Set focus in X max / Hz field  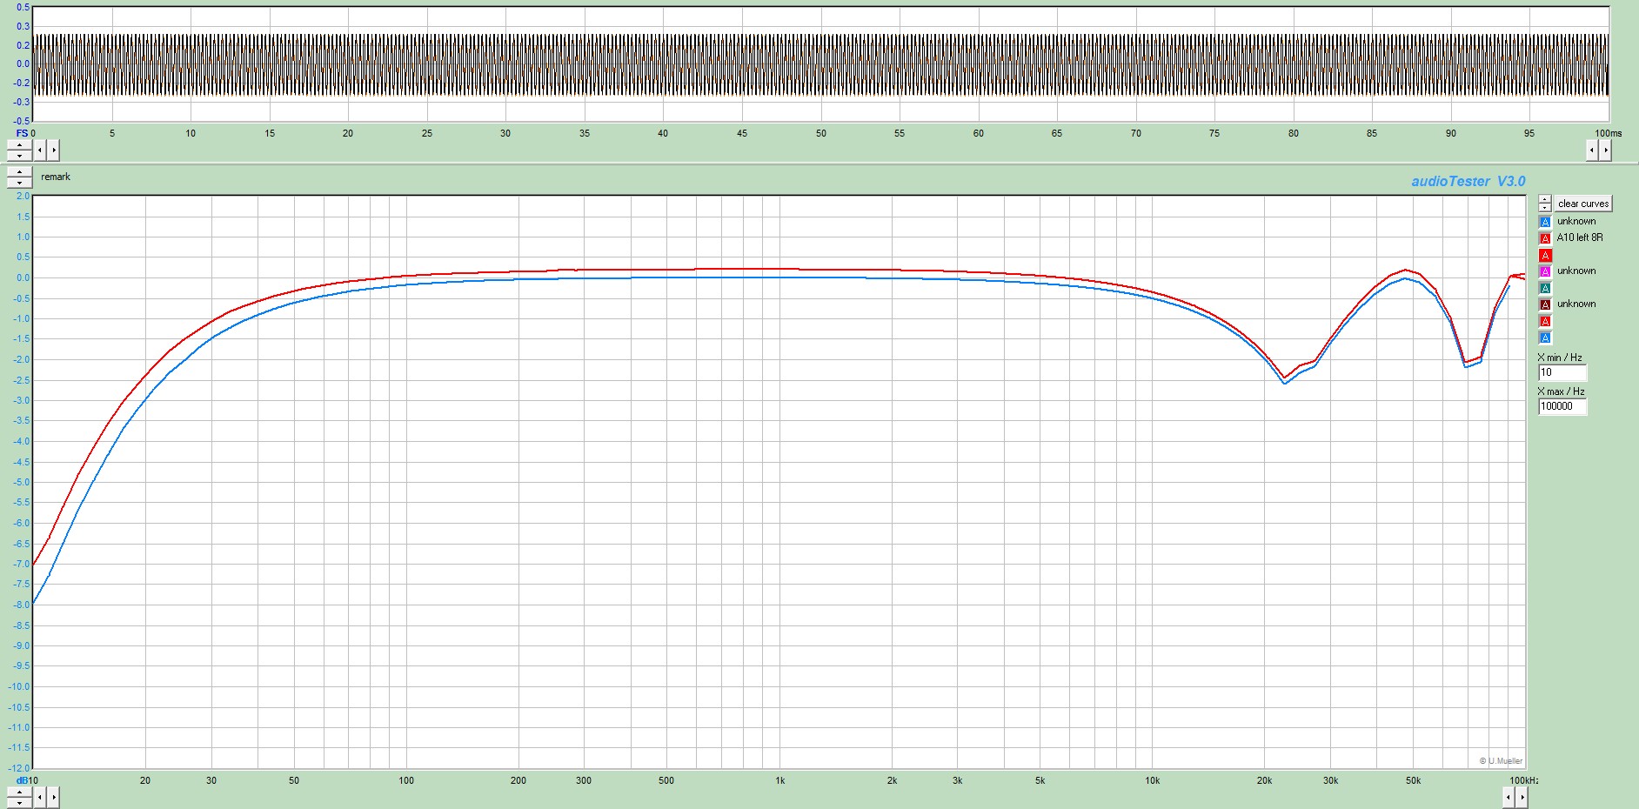click(1562, 406)
